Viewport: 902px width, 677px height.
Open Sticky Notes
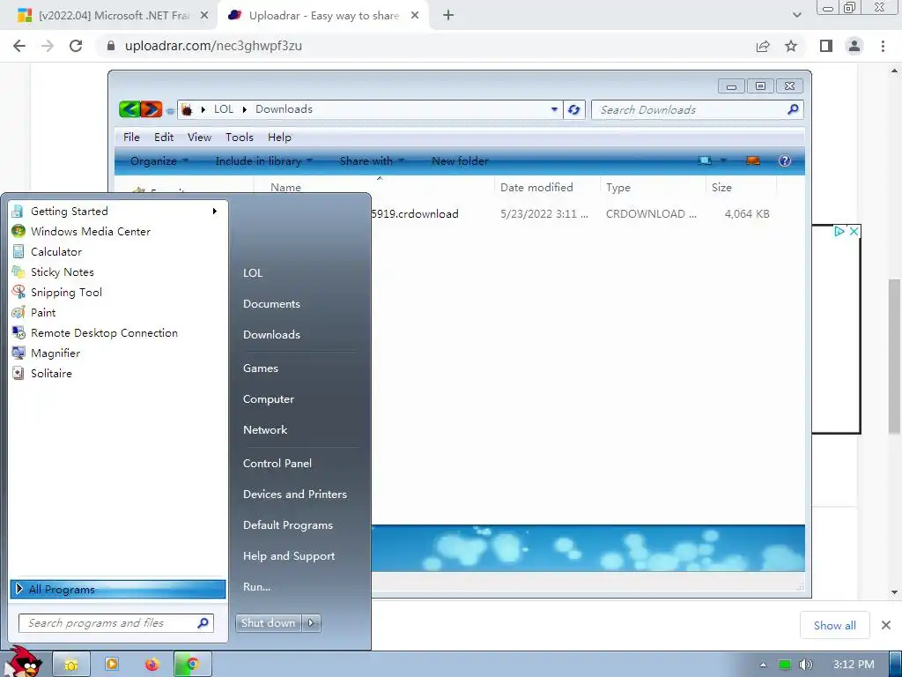point(117,272)
